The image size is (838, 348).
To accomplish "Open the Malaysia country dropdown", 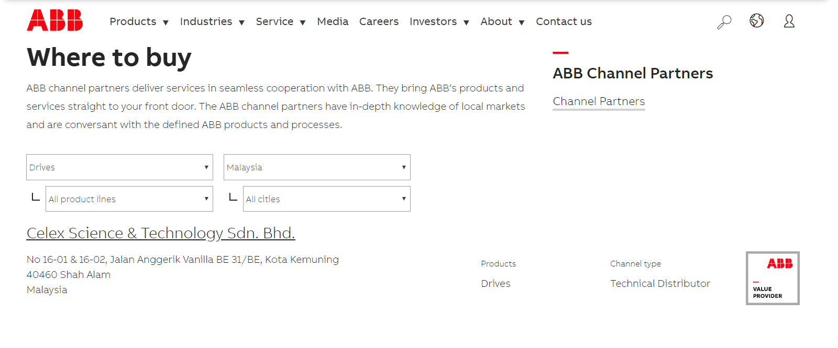I will pyautogui.click(x=317, y=167).
